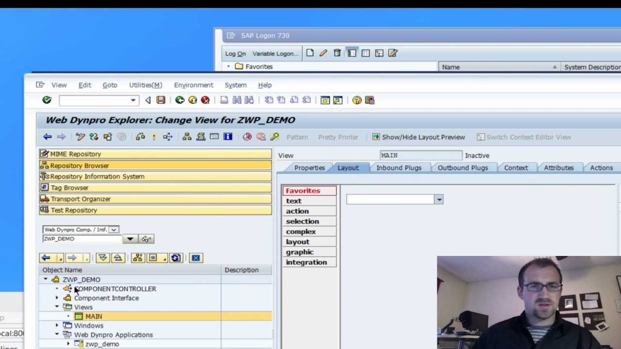Click the Display glasses button beside ZWP_DEMO

(x=147, y=238)
